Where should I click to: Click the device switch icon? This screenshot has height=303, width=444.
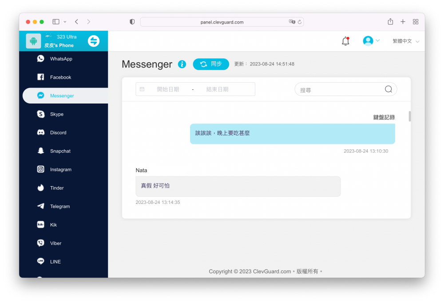pos(94,41)
